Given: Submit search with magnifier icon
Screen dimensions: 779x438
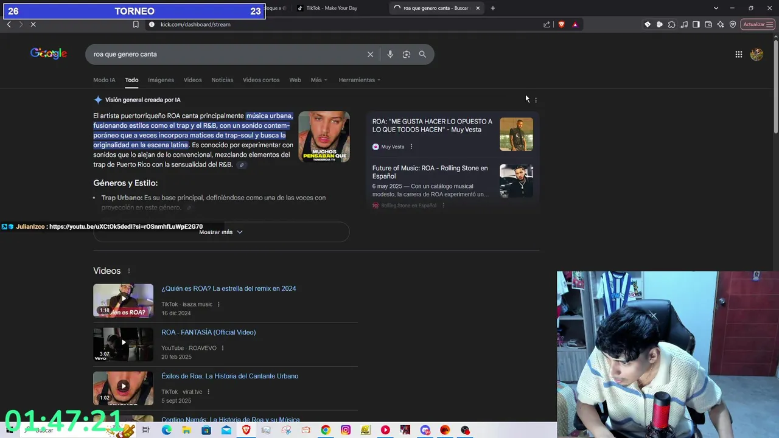Looking at the screenshot, I should pyautogui.click(x=422, y=54).
